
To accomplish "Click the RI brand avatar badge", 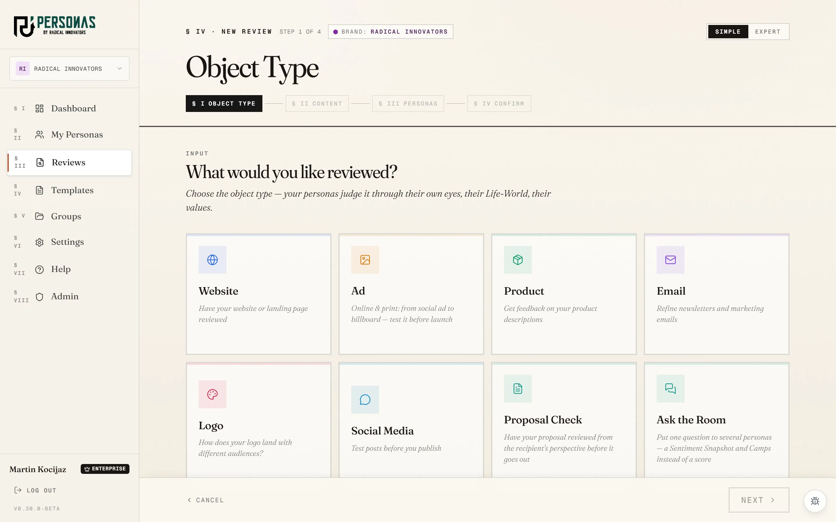I will coord(22,69).
